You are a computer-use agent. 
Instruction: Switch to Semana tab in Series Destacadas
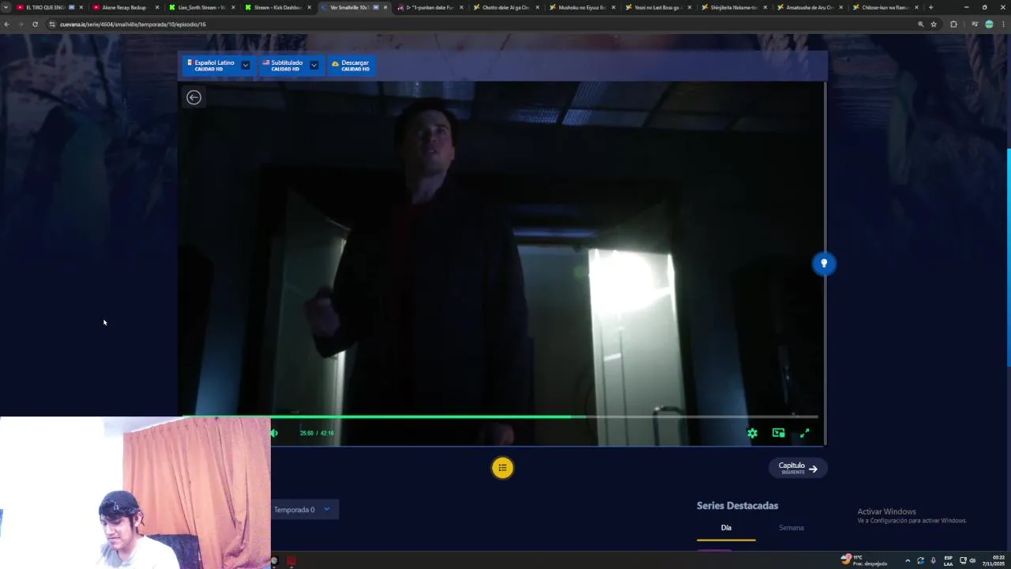tap(791, 528)
